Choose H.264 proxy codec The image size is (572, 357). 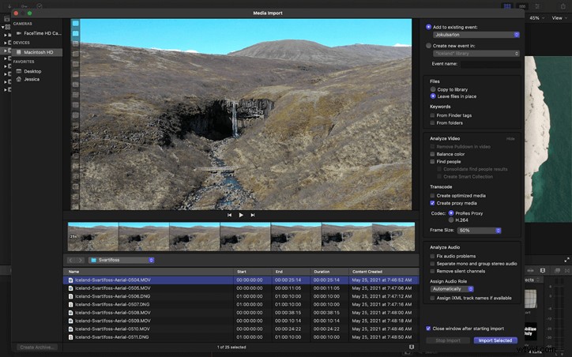(x=451, y=220)
